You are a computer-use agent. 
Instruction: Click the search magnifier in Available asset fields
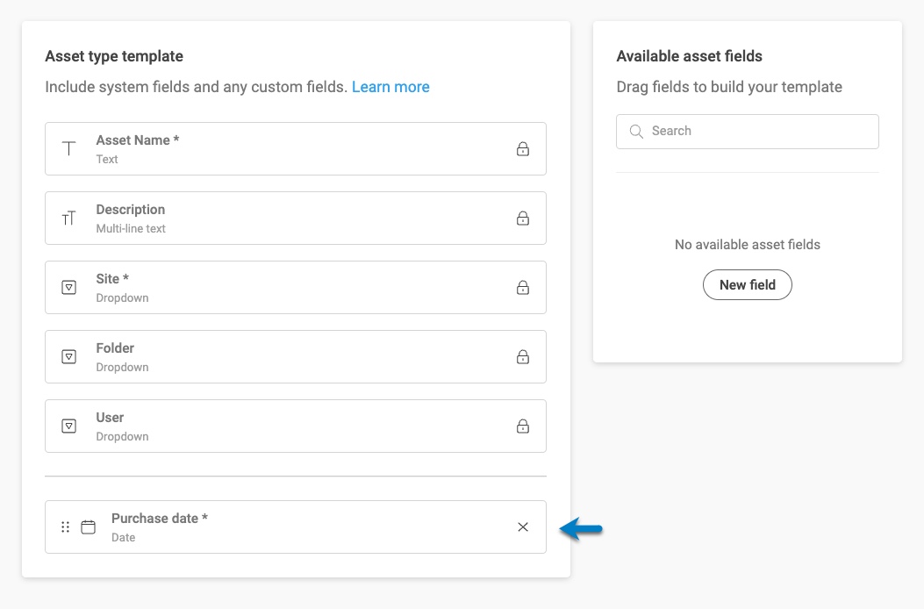(x=636, y=131)
